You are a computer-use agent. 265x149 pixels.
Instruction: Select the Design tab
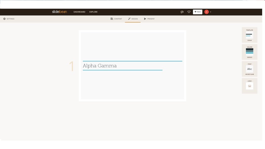click(133, 19)
